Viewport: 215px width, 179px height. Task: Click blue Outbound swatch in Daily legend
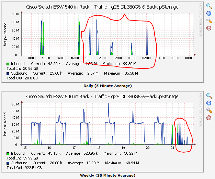8,73
